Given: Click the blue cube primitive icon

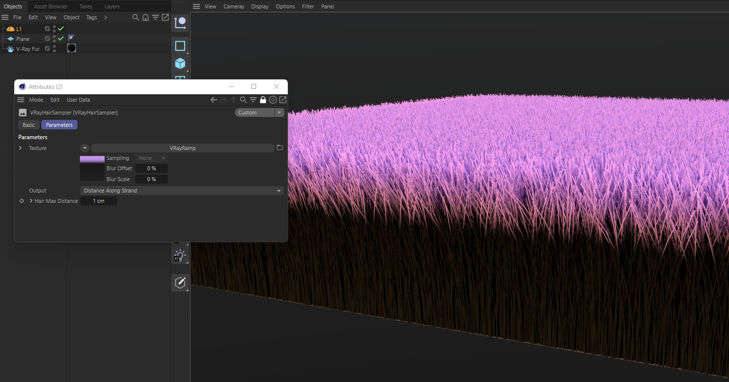Looking at the screenshot, I should (180, 64).
